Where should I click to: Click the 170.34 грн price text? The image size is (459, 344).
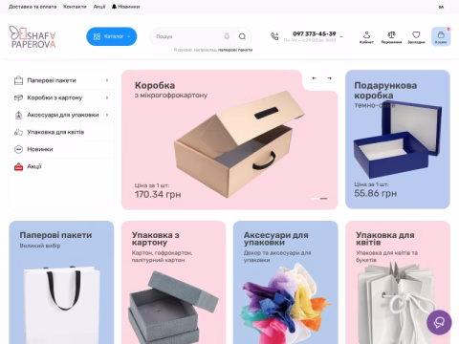(158, 194)
